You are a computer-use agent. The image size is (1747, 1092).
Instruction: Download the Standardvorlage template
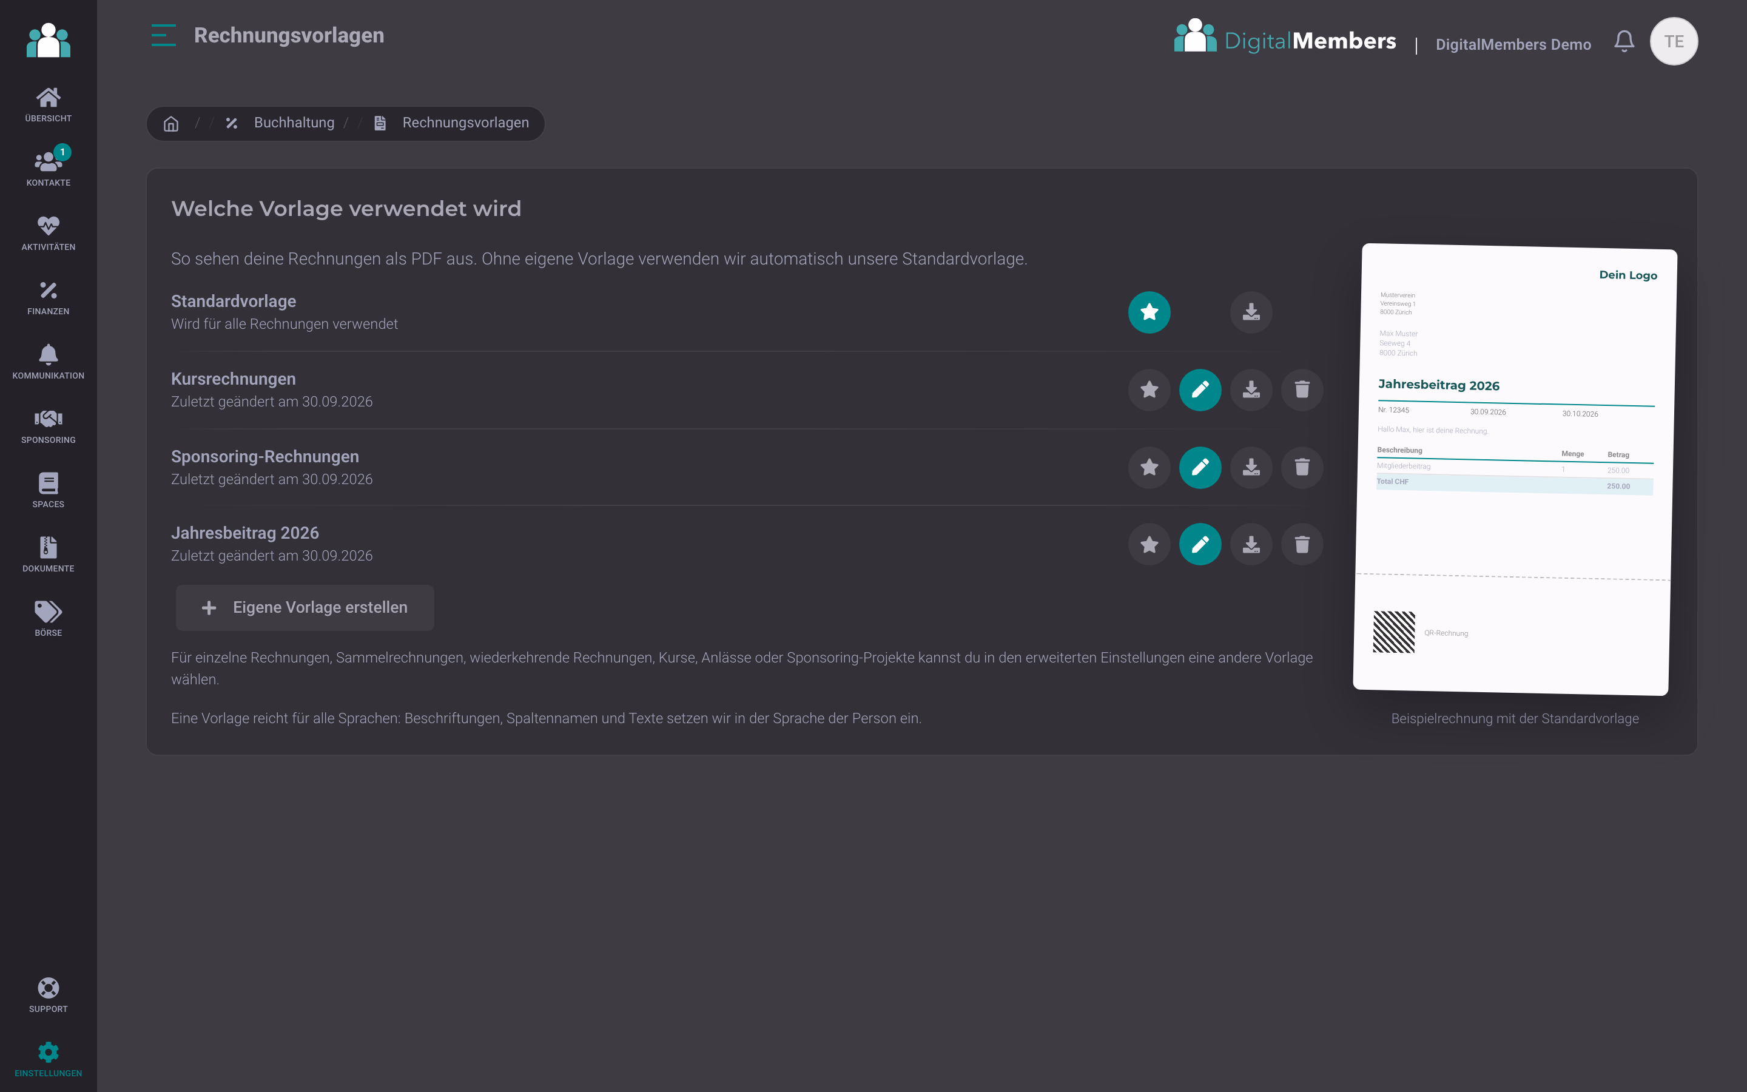(x=1251, y=312)
